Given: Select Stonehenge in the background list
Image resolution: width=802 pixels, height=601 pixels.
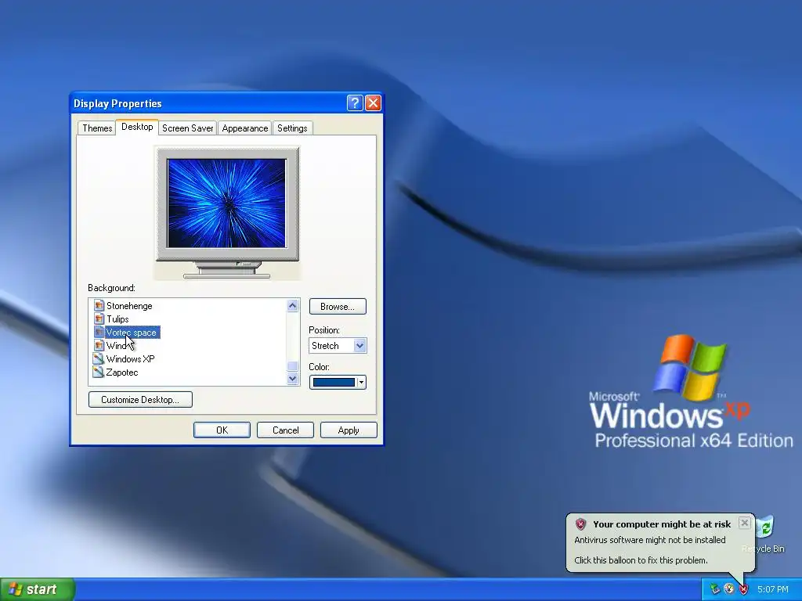Looking at the screenshot, I should pyautogui.click(x=129, y=306).
